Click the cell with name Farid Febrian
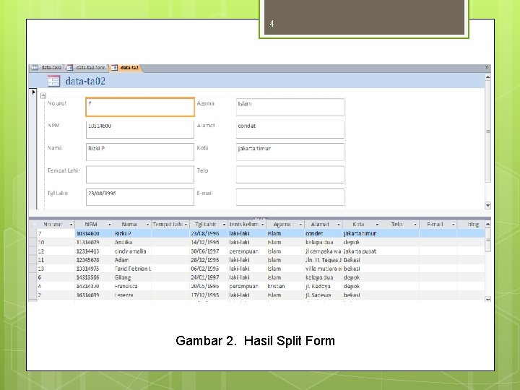 click(132, 269)
